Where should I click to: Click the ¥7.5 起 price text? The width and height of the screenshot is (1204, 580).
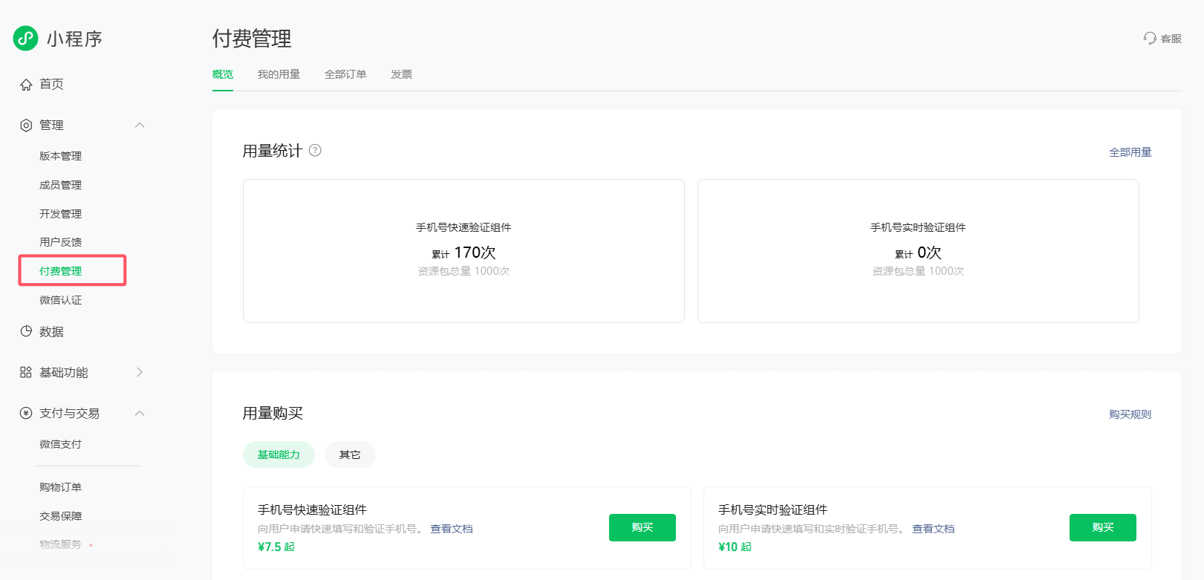click(x=276, y=547)
